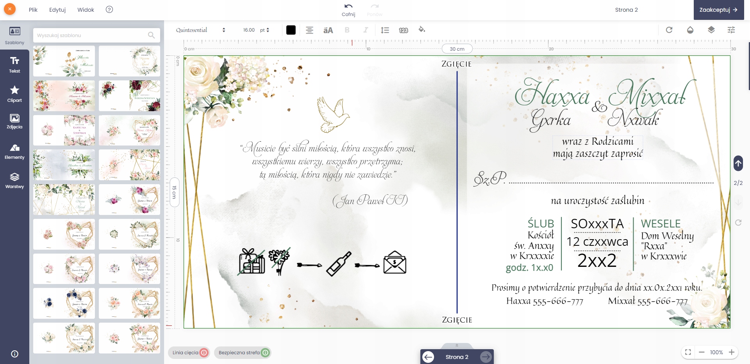Click the line spacing icon
This screenshot has width=750, height=364.
[x=385, y=30]
